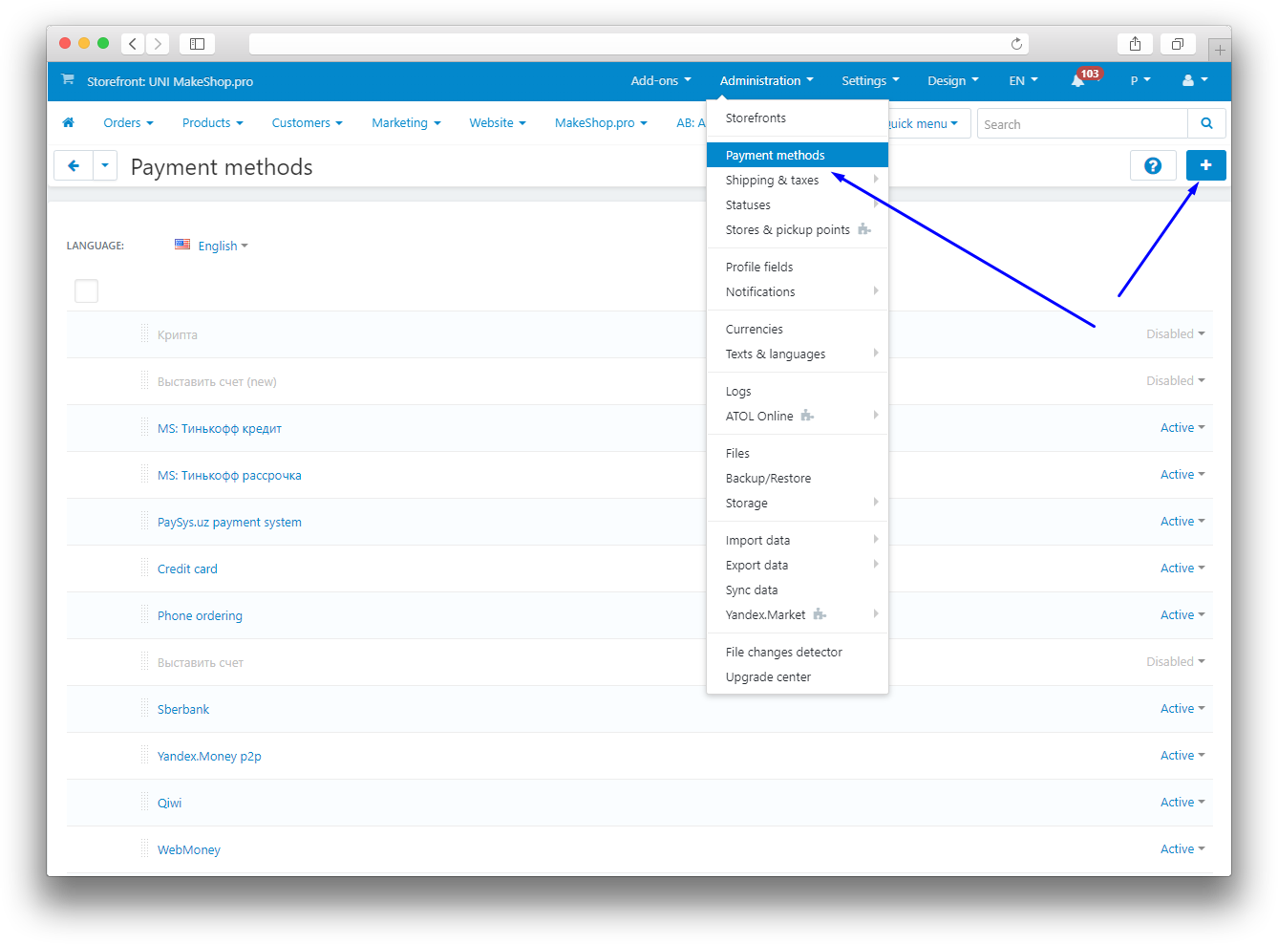
Task: Click the browser page reload icon
Action: pyautogui.click(x=1016, y=44)
